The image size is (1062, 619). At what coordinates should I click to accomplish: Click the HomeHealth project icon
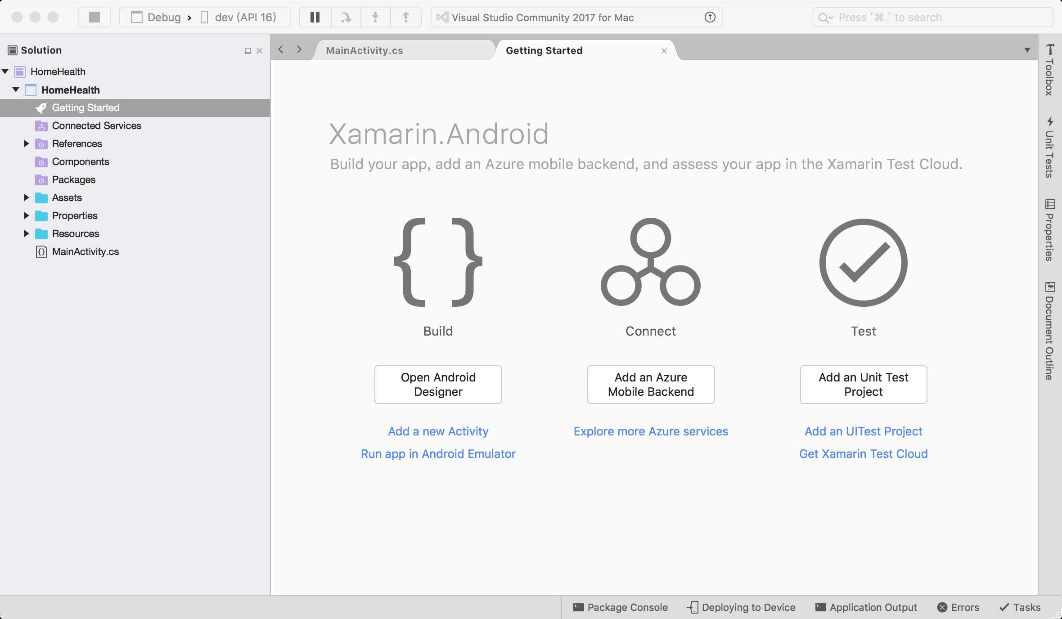31,90
